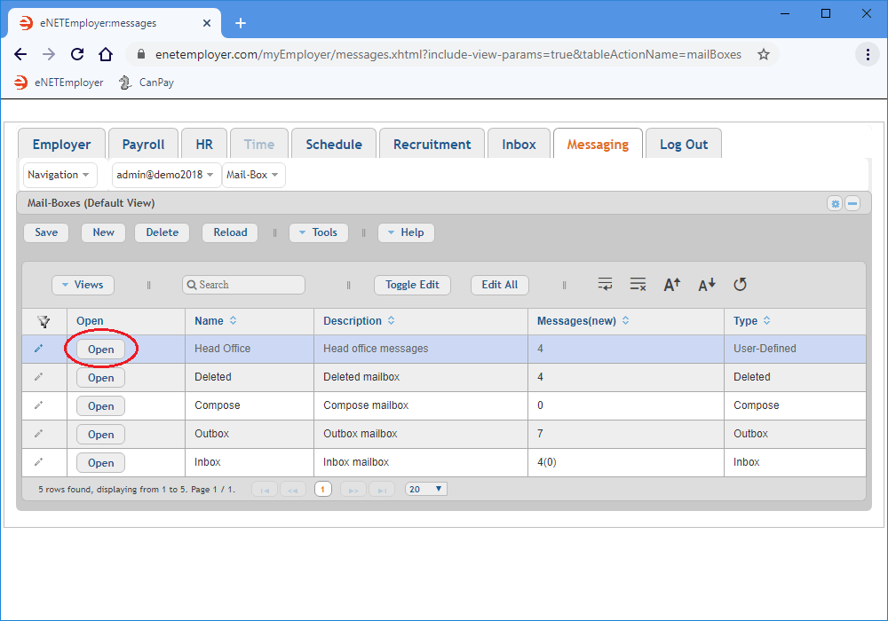Open the page size dropdown showing 20
Image resolution: width=888 pixels, height=621 pixels.
point(425,488)
